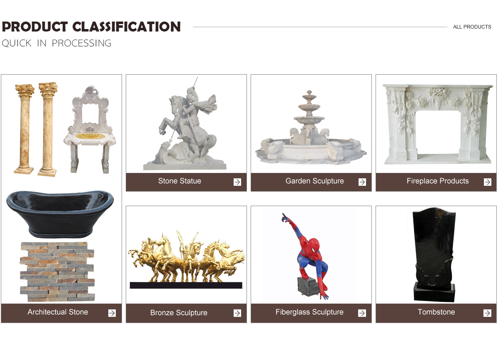Click the arrow icon beside Stone Statue
Screen dimensions: 498x338
[237, 182]
